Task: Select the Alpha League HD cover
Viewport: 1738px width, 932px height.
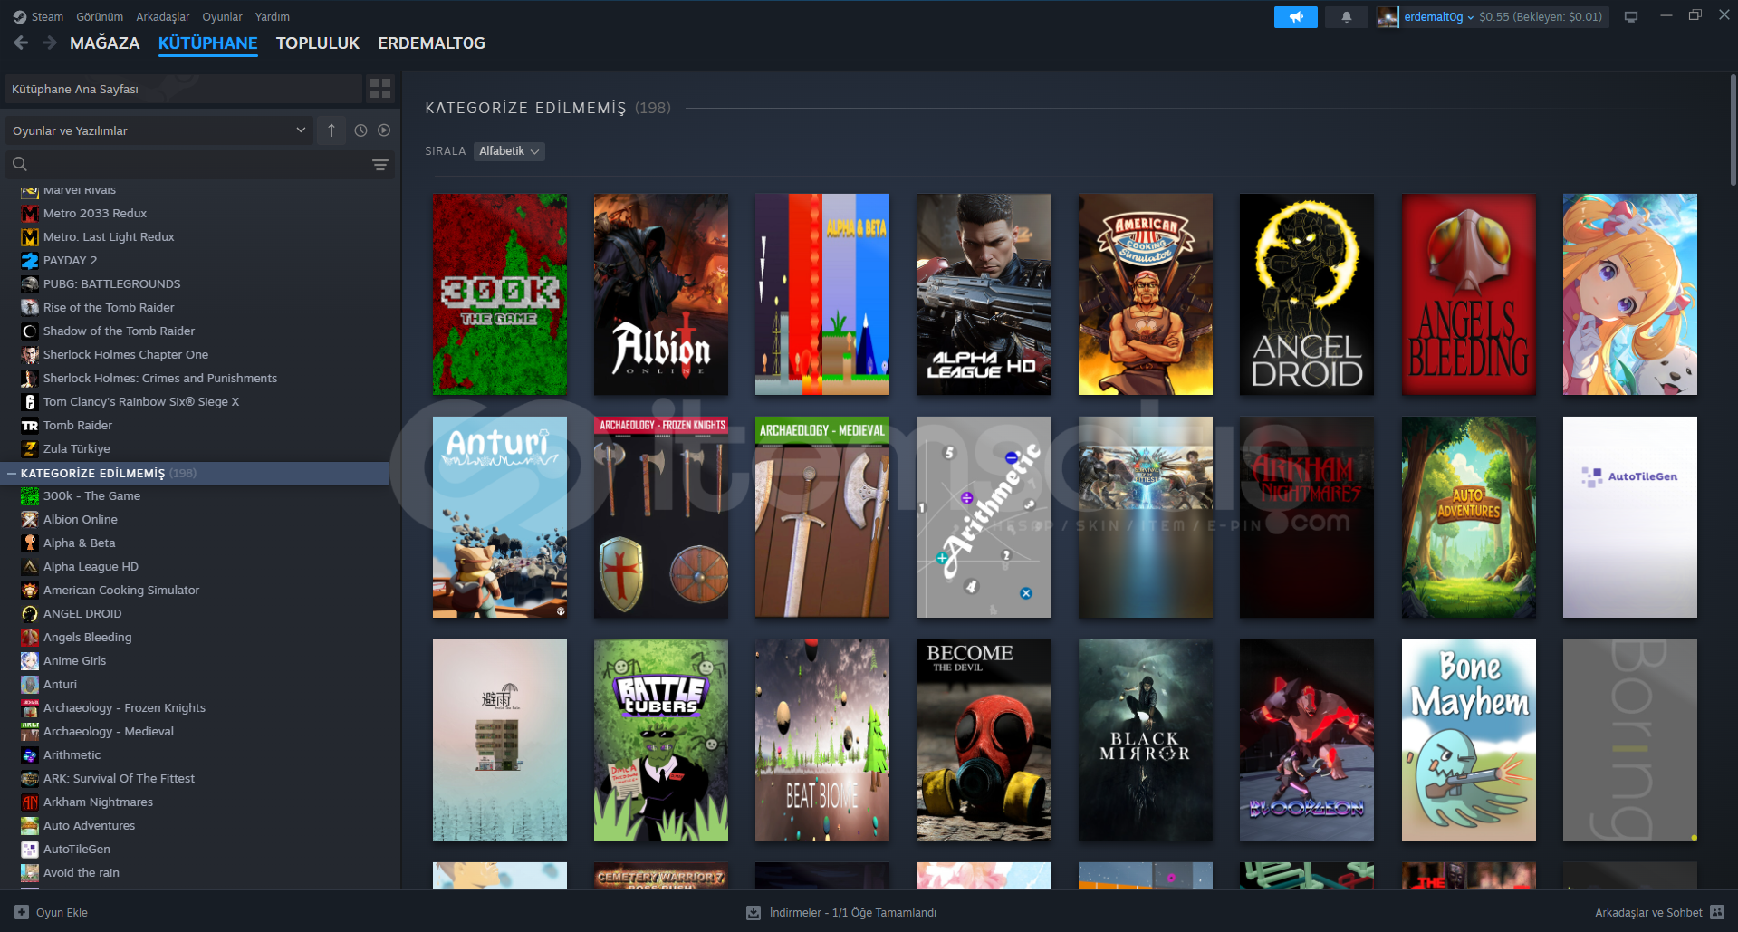Action: click(984, 294)
